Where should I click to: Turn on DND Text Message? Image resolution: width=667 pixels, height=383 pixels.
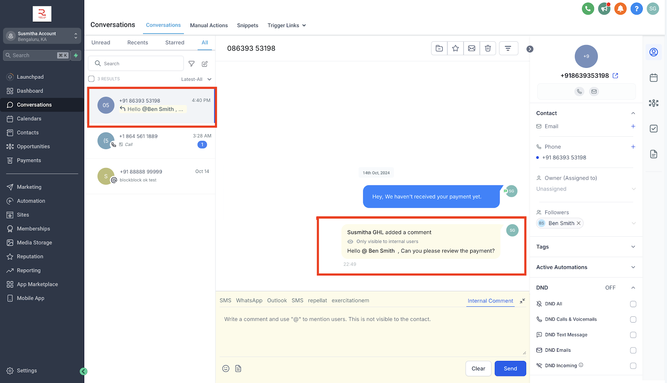point(633,335)
